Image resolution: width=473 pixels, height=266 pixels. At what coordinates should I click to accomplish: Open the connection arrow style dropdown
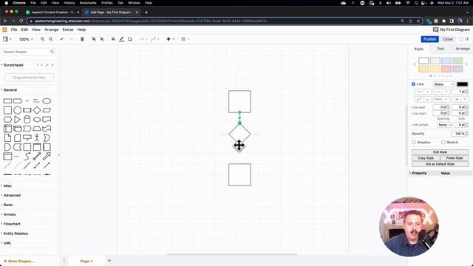coord(143,39)
